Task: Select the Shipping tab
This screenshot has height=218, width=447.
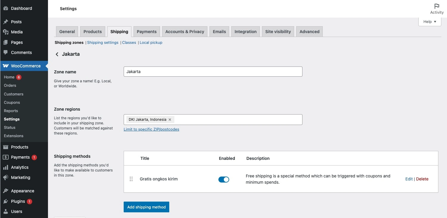Action: pyautogui.click(x=119, y=32)
